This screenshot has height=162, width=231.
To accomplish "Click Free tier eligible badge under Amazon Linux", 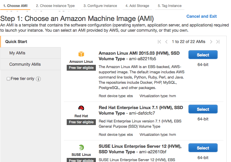I will pyautogui.click(x=81, y=68).
